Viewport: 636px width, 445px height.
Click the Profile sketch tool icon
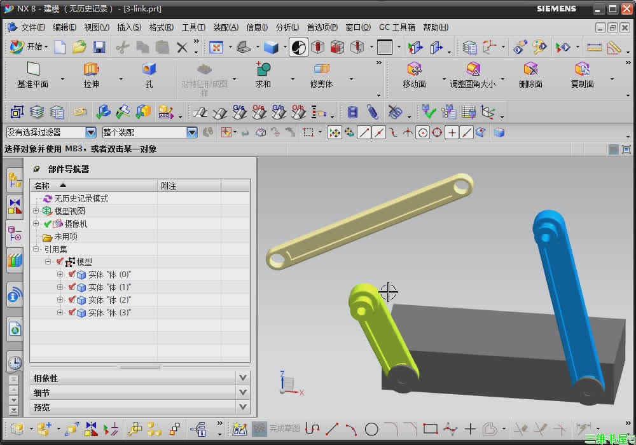(312, 428)
